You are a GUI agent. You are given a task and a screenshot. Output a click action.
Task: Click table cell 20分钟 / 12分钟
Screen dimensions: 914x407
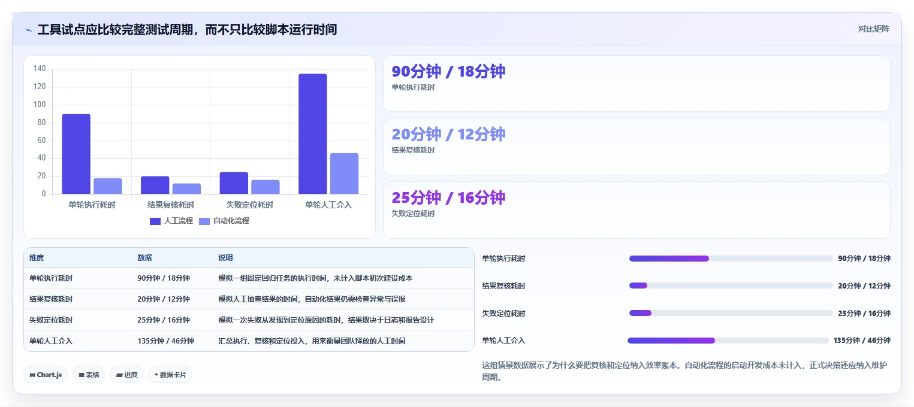click(164, 299)
